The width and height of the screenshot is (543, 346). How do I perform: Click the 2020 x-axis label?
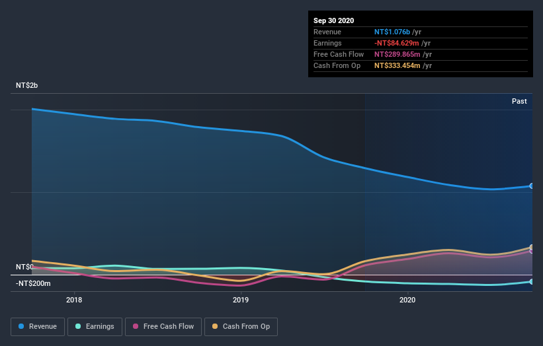(407, 300)
